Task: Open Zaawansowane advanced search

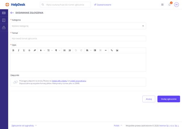Action: tap(103, 5)
